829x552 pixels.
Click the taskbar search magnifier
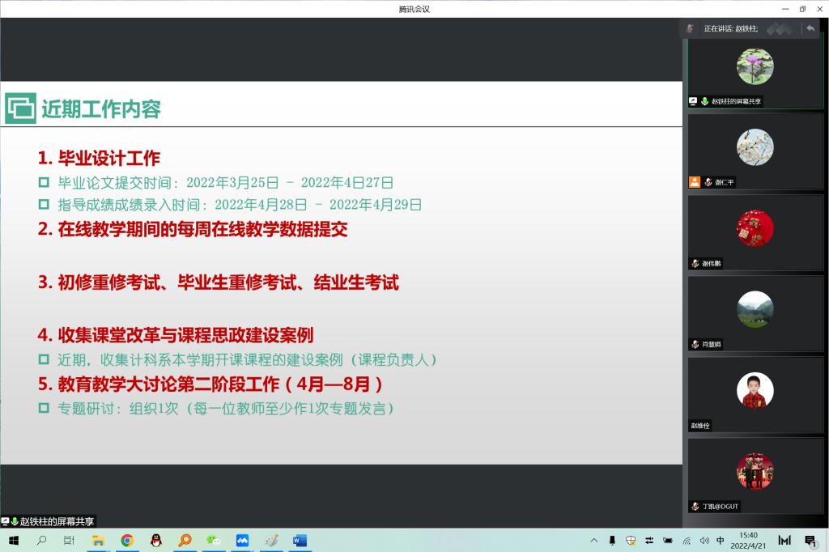41,541
